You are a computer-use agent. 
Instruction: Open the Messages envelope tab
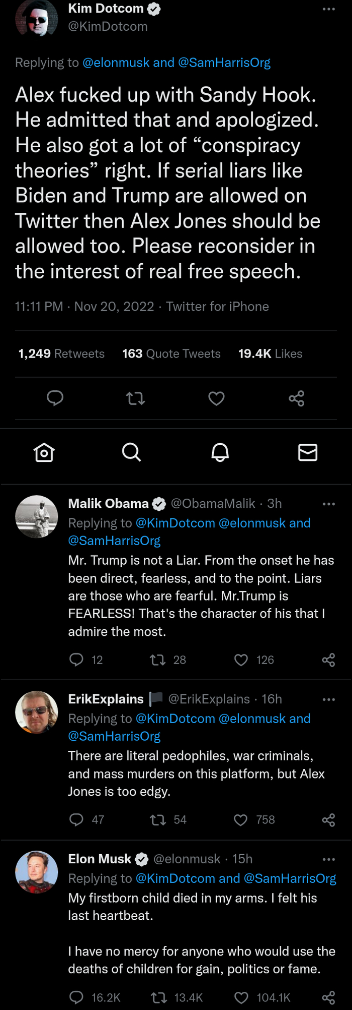click(308, 452)
